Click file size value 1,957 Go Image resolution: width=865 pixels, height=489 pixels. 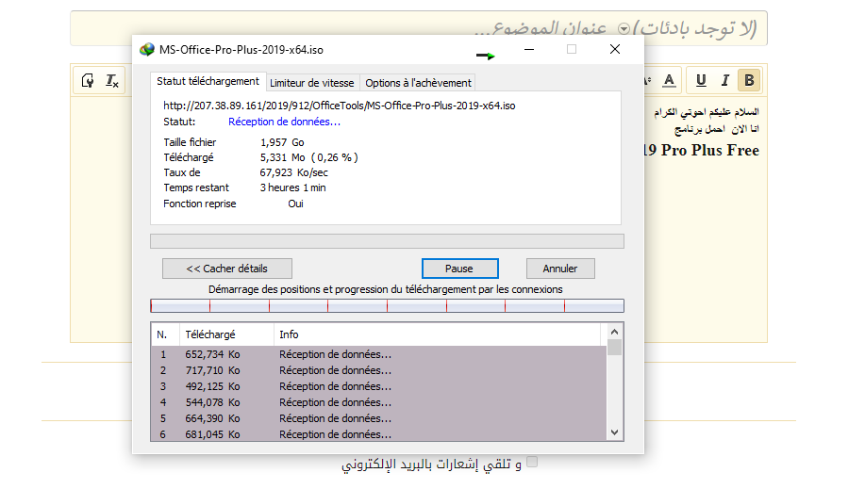pos(282,142)
